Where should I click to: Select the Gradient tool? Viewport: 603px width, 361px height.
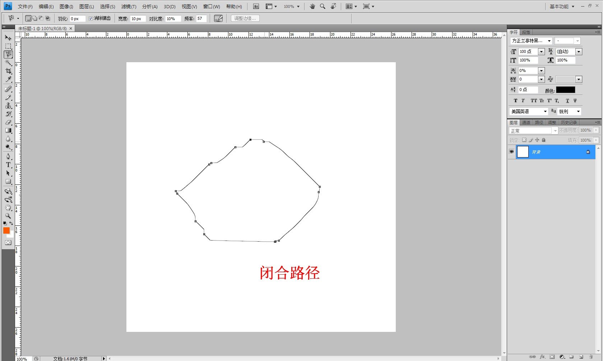[8, 131]
